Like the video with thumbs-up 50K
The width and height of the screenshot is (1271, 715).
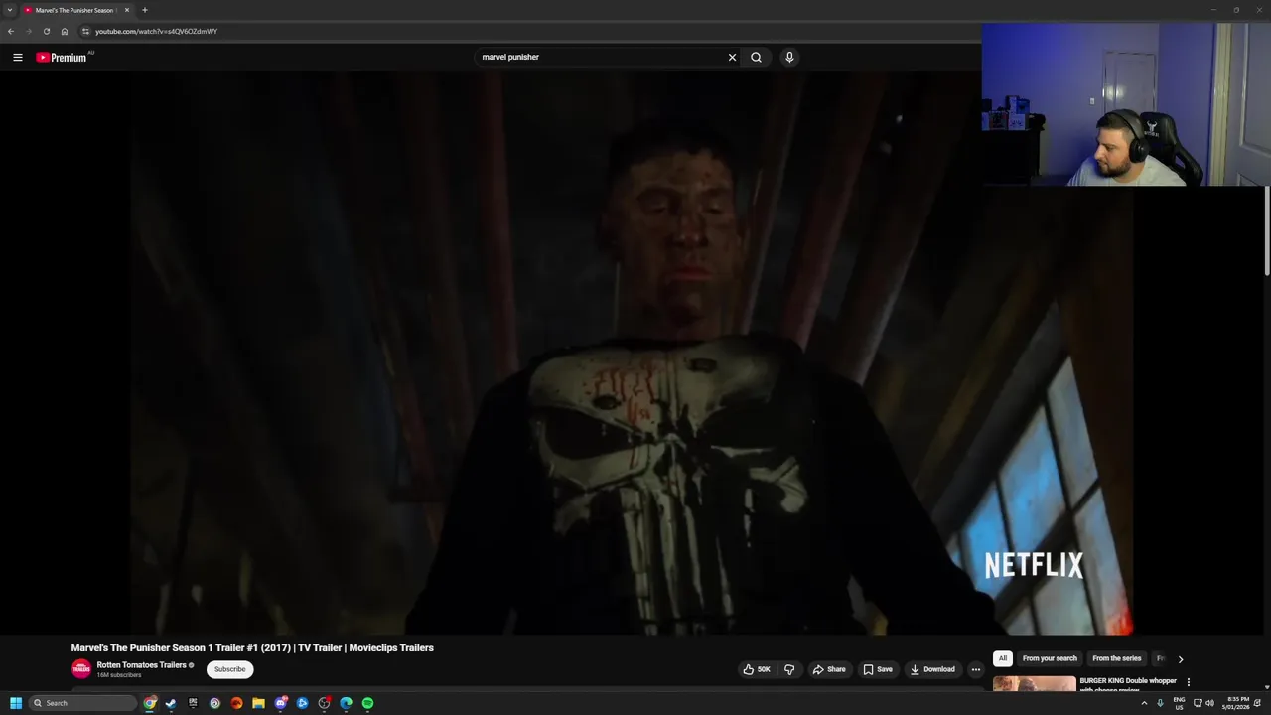(x=757, y=669)
